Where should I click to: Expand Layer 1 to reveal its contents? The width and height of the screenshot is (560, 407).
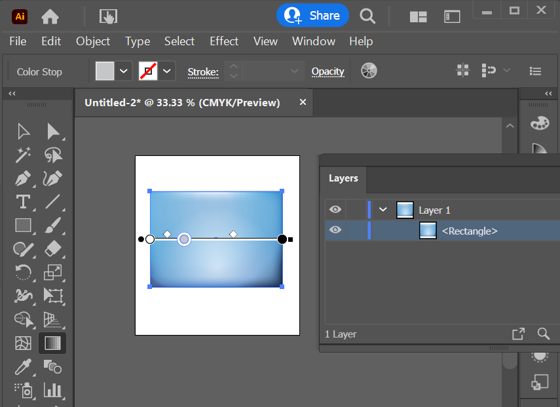coord(383,210)
